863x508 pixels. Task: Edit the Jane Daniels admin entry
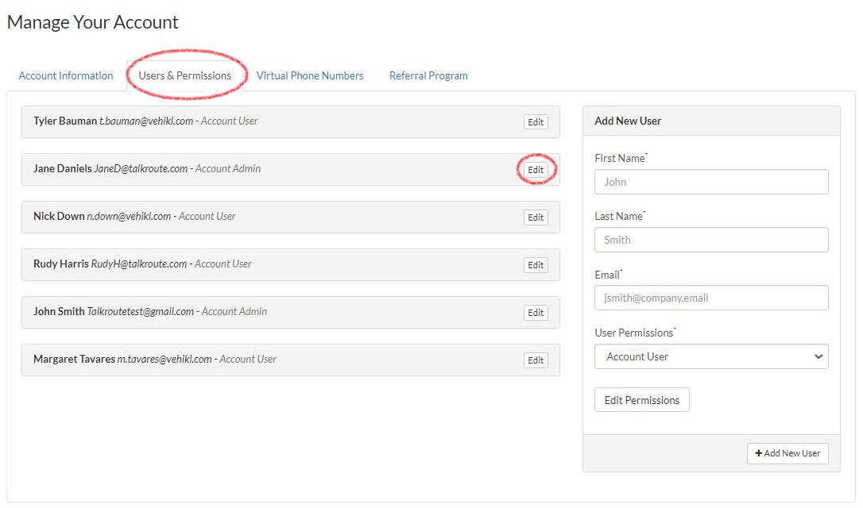click(535, 169)
